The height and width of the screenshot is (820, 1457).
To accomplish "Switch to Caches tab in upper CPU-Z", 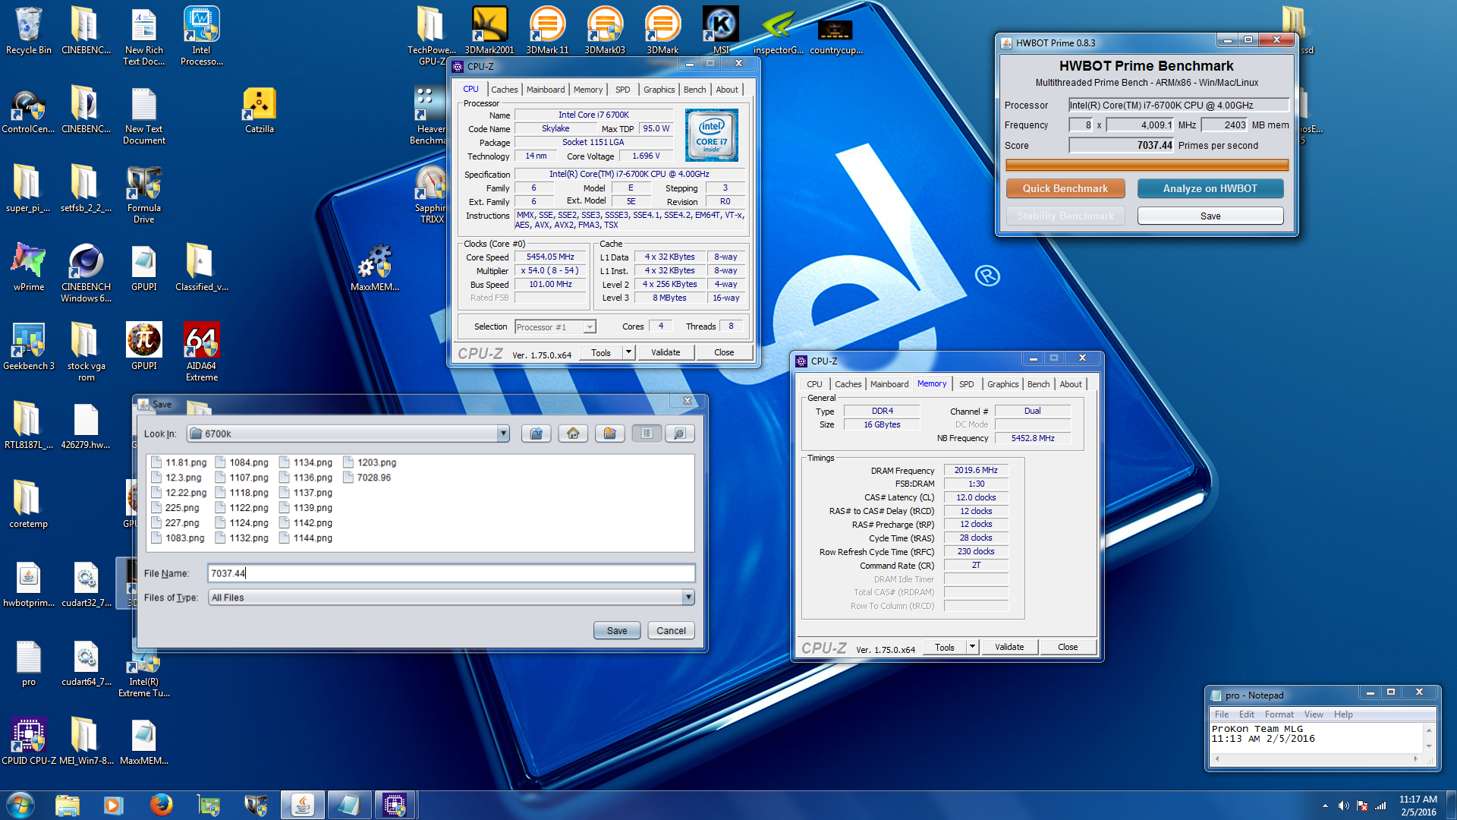I will tap(504, 90).
